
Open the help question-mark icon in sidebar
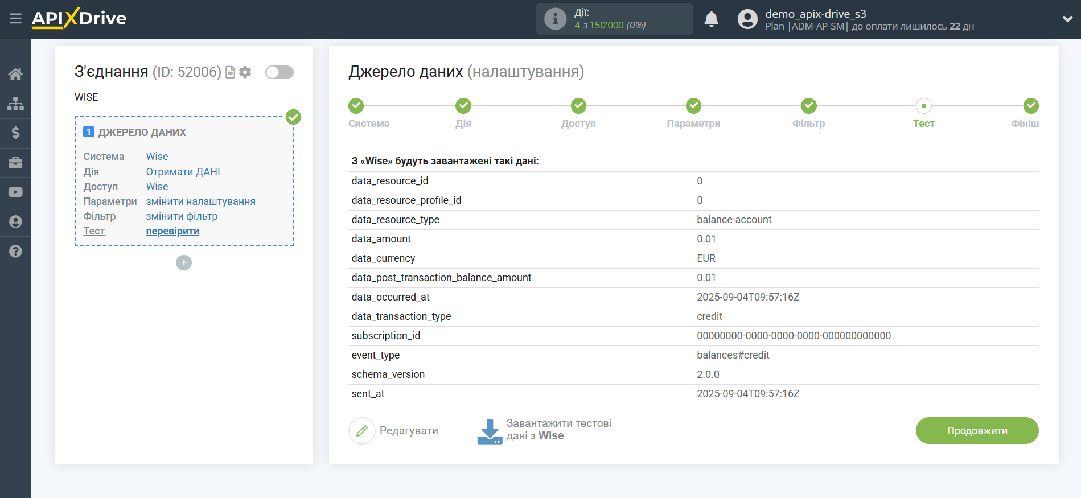tap(15, 252)
